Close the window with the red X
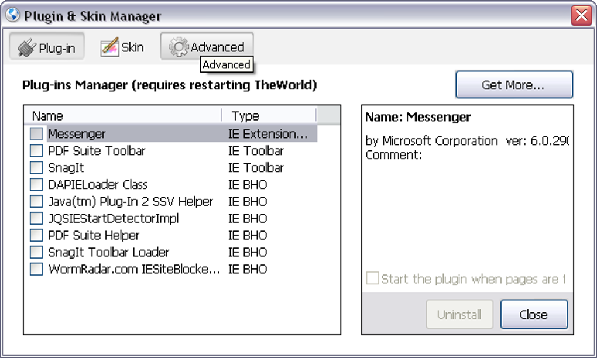Screen dimensions: 597x358 (581, 16)
